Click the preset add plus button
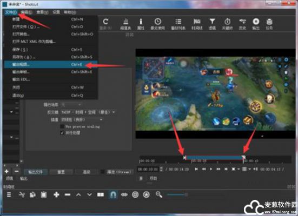The height and width of the screenshot is (216, 298). click(6, 171)
